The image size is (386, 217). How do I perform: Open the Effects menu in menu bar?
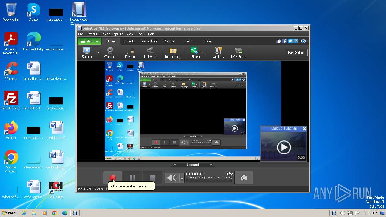coord(92,34)
